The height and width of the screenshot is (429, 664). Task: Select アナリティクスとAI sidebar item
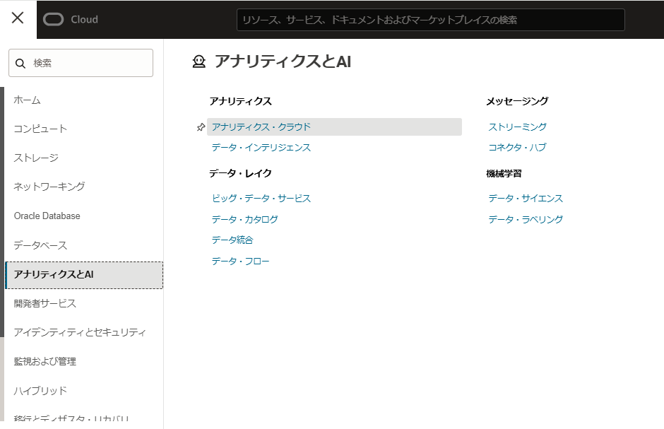coord(84,275)
